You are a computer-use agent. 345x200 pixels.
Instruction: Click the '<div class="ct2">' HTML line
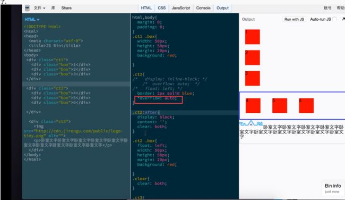47,88
